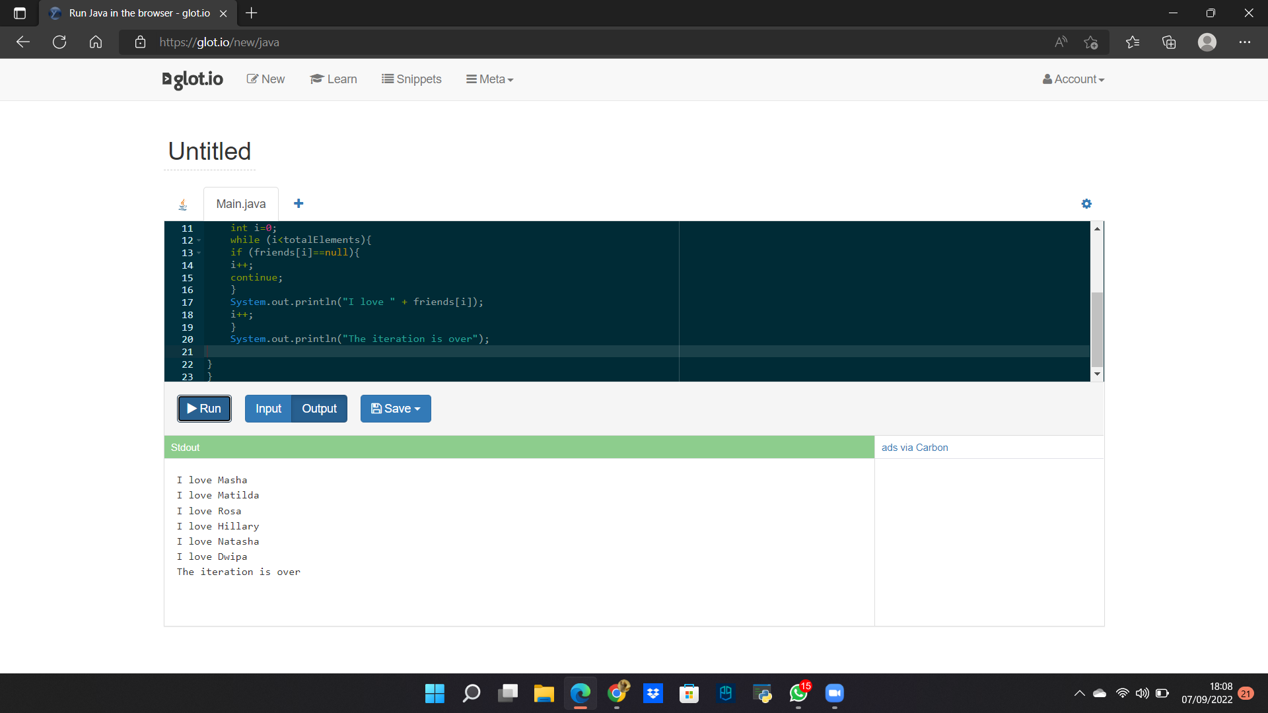The width and height of the screenshot is (1268, 713).
Task: Click the Snippets list icon
Action: click(389, 79)
